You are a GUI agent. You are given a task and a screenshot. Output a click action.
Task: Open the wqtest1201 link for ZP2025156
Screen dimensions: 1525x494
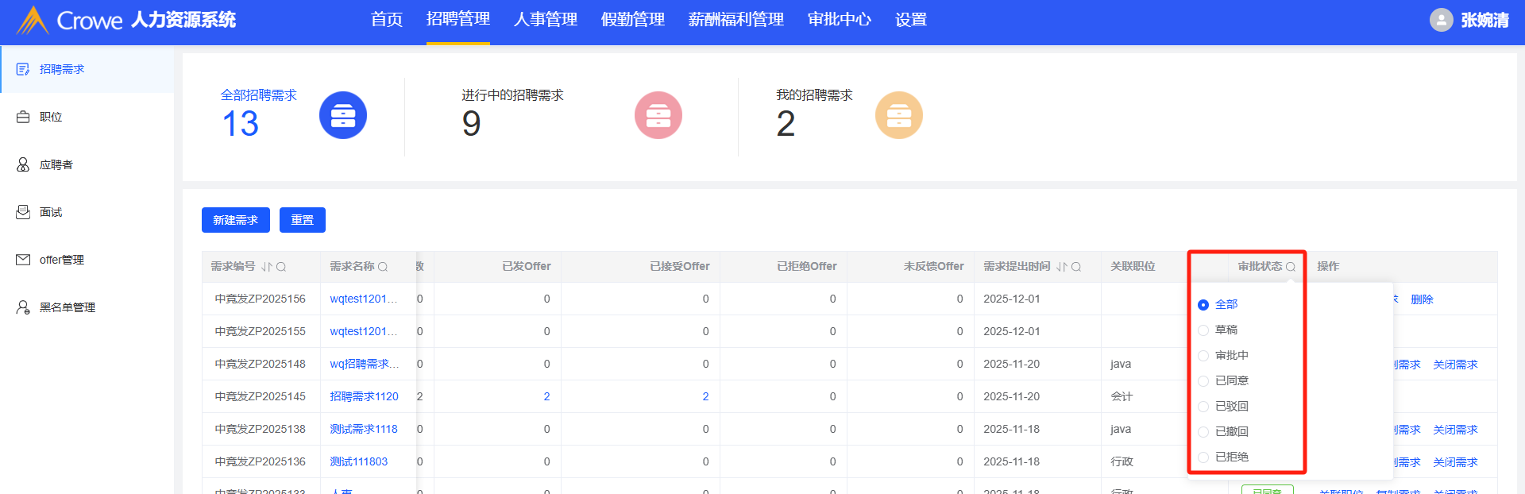[x=363, y=299]
